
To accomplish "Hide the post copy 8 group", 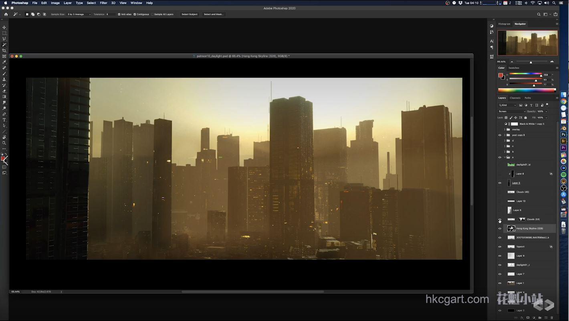I will [x=500, y=135].
